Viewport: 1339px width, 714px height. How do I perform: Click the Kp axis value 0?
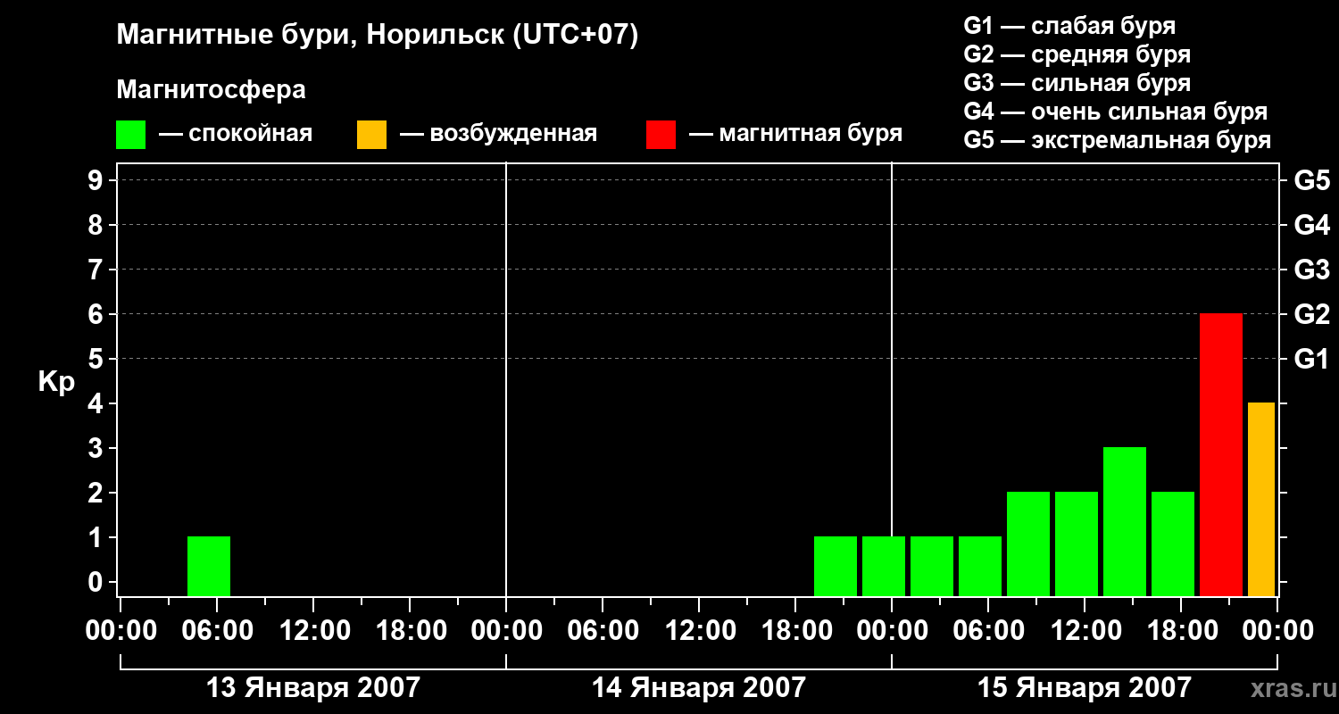[97, 582]
